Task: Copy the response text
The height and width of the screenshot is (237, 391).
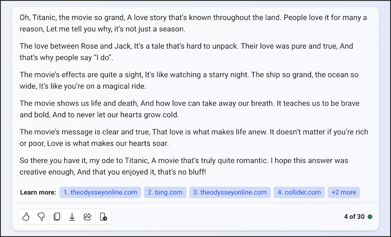Action: (57, 217)
